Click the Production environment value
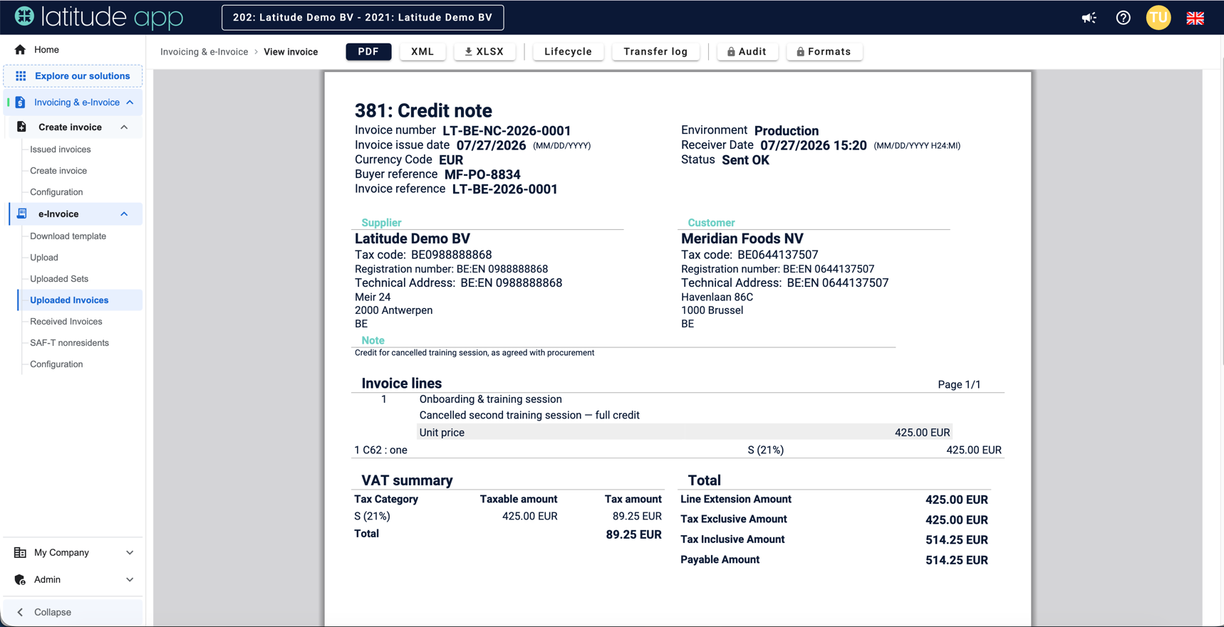Screen dimensions: 1224x627 point(787,131)
